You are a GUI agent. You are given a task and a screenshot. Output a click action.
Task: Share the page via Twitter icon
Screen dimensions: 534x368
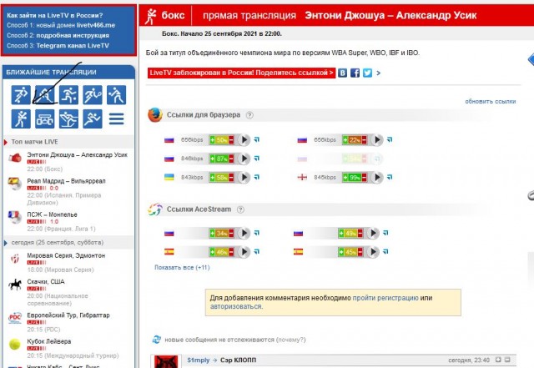click(x=367, y=73)
